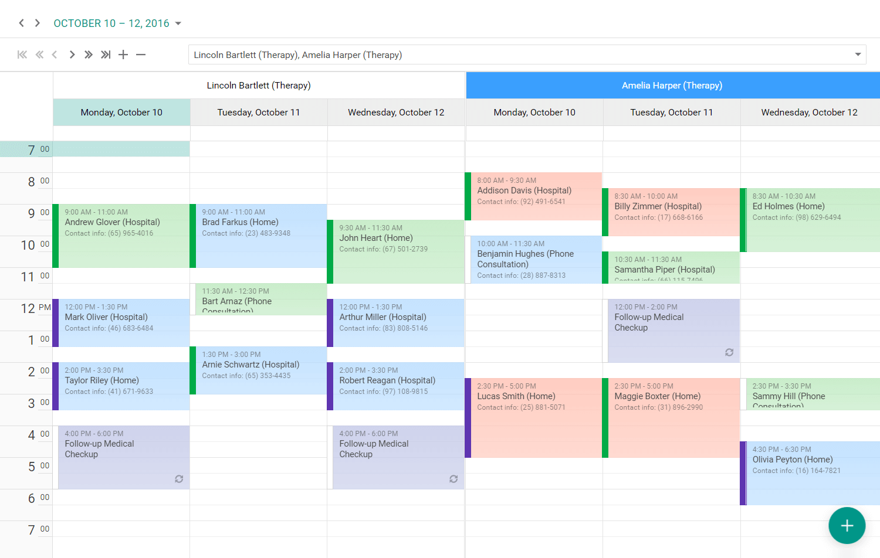Click Tuesday, October 11 header under Lincoln Bartlett

pos(259,113)
